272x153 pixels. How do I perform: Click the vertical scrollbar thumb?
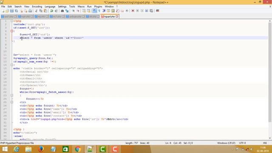click(270, 72)
